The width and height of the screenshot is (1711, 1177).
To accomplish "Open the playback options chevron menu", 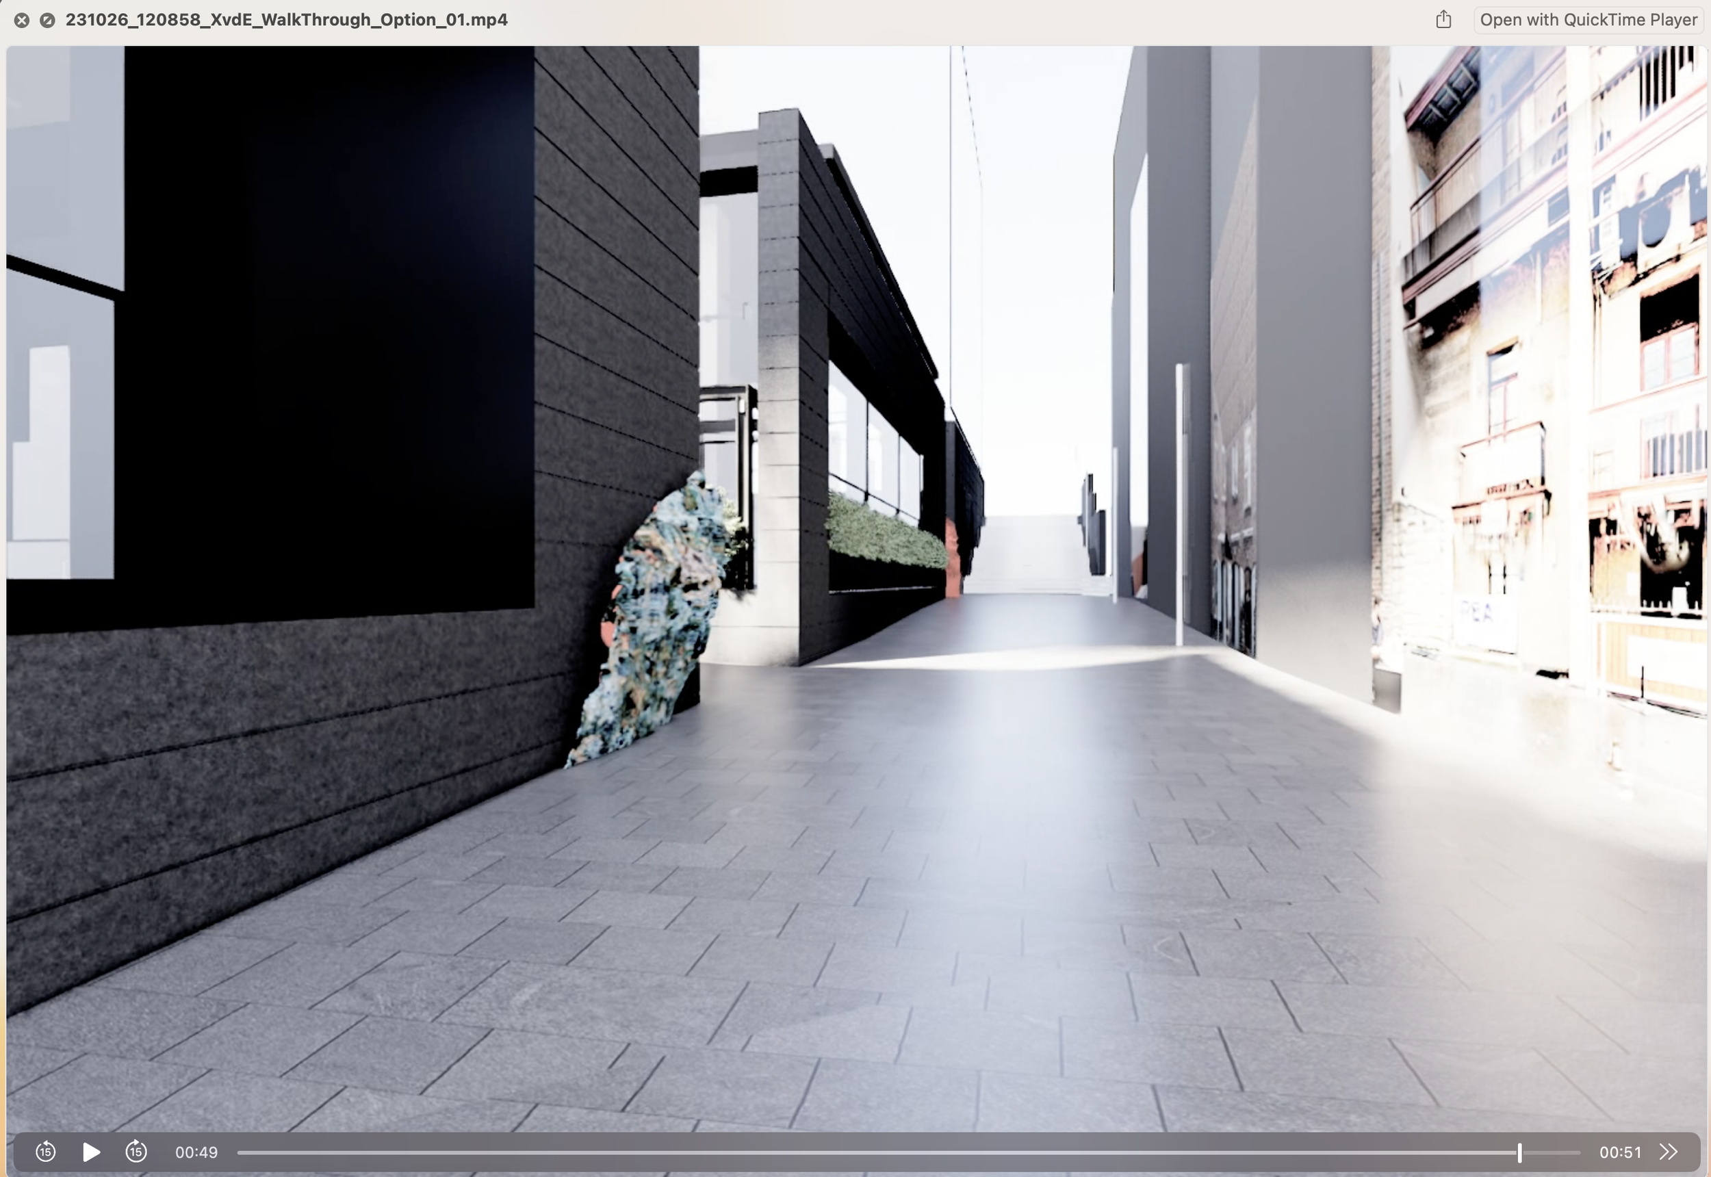I will [1669, 1152].
